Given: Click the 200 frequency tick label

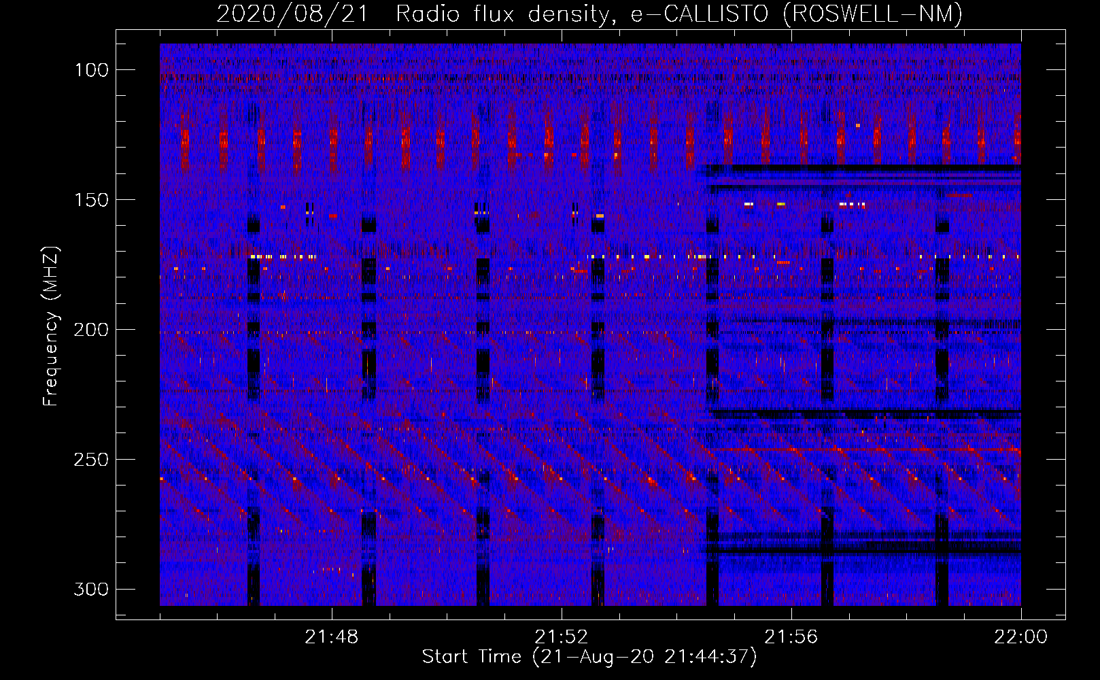Looking at the screenshot, I should (x=91, y=330).
